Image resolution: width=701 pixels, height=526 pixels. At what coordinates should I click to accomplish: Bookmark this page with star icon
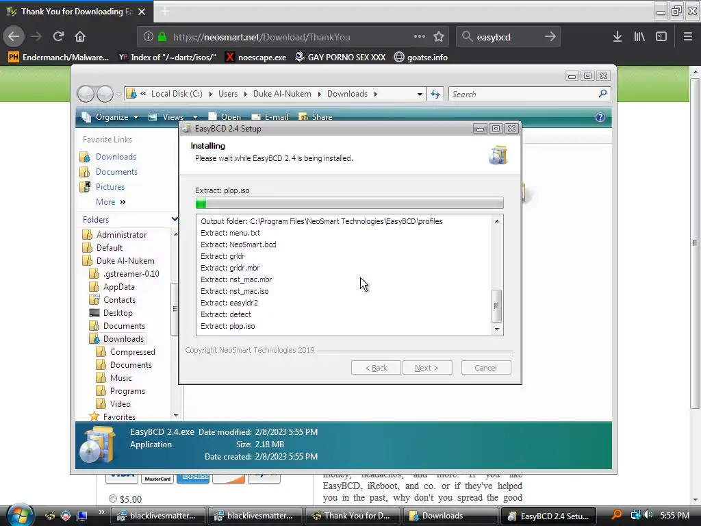439,37
